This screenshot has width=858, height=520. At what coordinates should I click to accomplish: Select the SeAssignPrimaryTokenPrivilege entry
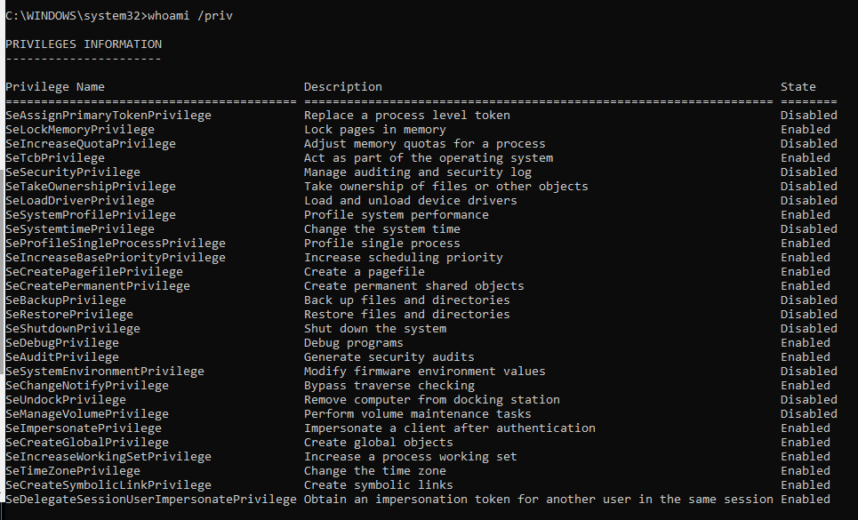[108, 116]
